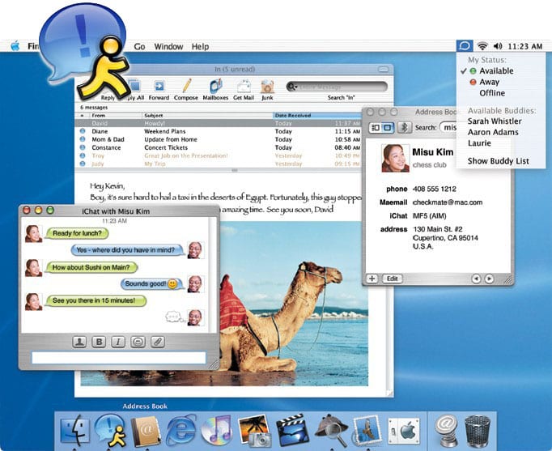The height and width of the screenshot is (451, 552).
Task: Launch Internet Explorer from the Dock
Action: 181,430
